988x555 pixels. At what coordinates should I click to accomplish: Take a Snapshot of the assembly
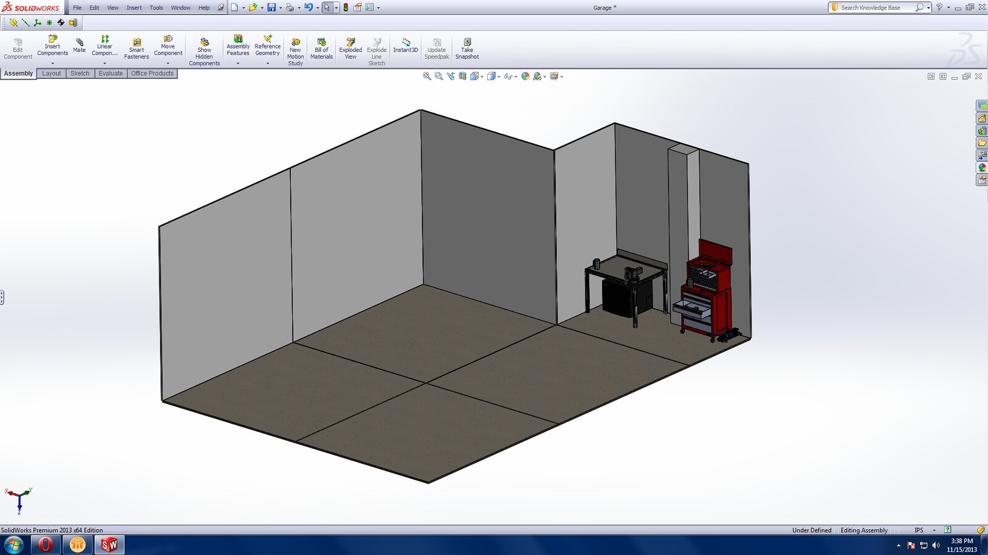click(x=467, y=49)
